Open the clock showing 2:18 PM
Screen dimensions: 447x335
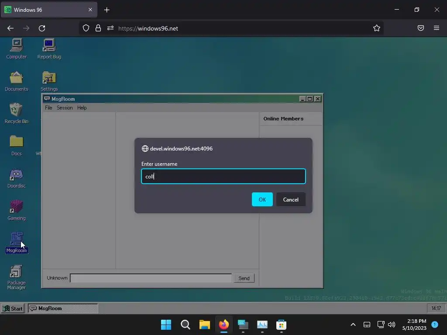tap(414, 325)
